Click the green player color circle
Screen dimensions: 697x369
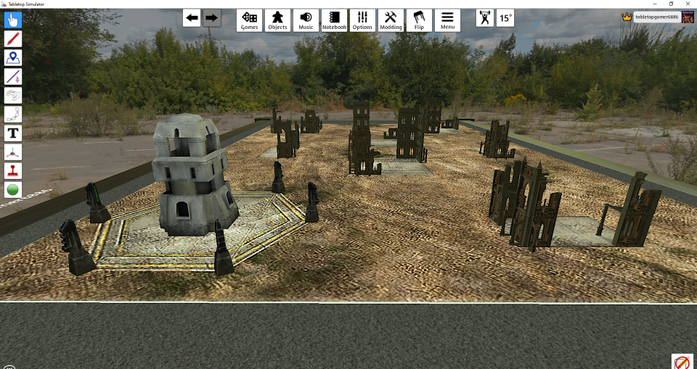click(13, 190)
